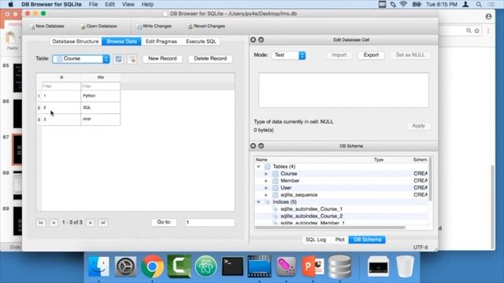The image size is (504, 283).
Task: Launch Google Chrome from the dock
Action: (x=152, y=266)
